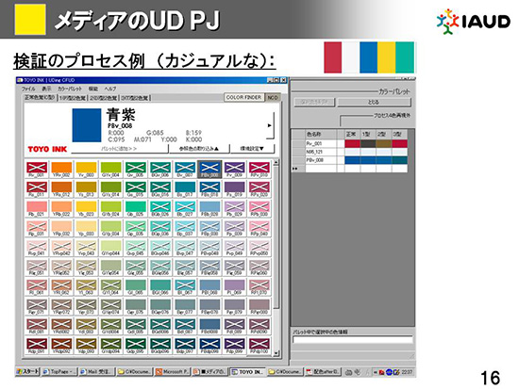Click the selected palette color info field
The width and height of the screenshot is (519, 389).
point(353,340)
